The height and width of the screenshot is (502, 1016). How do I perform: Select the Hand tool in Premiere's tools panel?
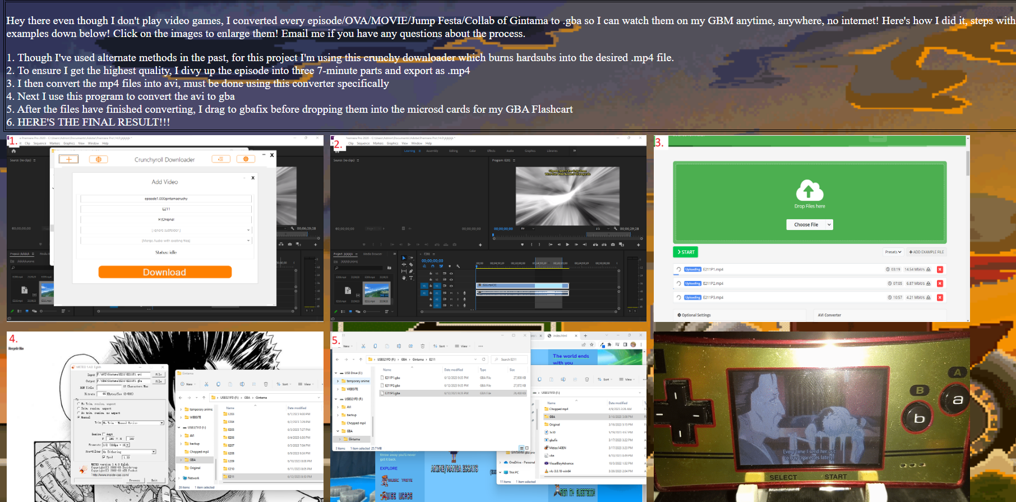pyautogui.click(x=404, y=278)
